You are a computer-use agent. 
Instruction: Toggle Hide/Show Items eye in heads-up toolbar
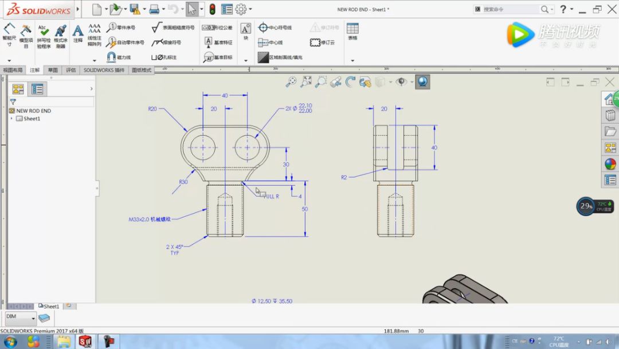point(401,82)
